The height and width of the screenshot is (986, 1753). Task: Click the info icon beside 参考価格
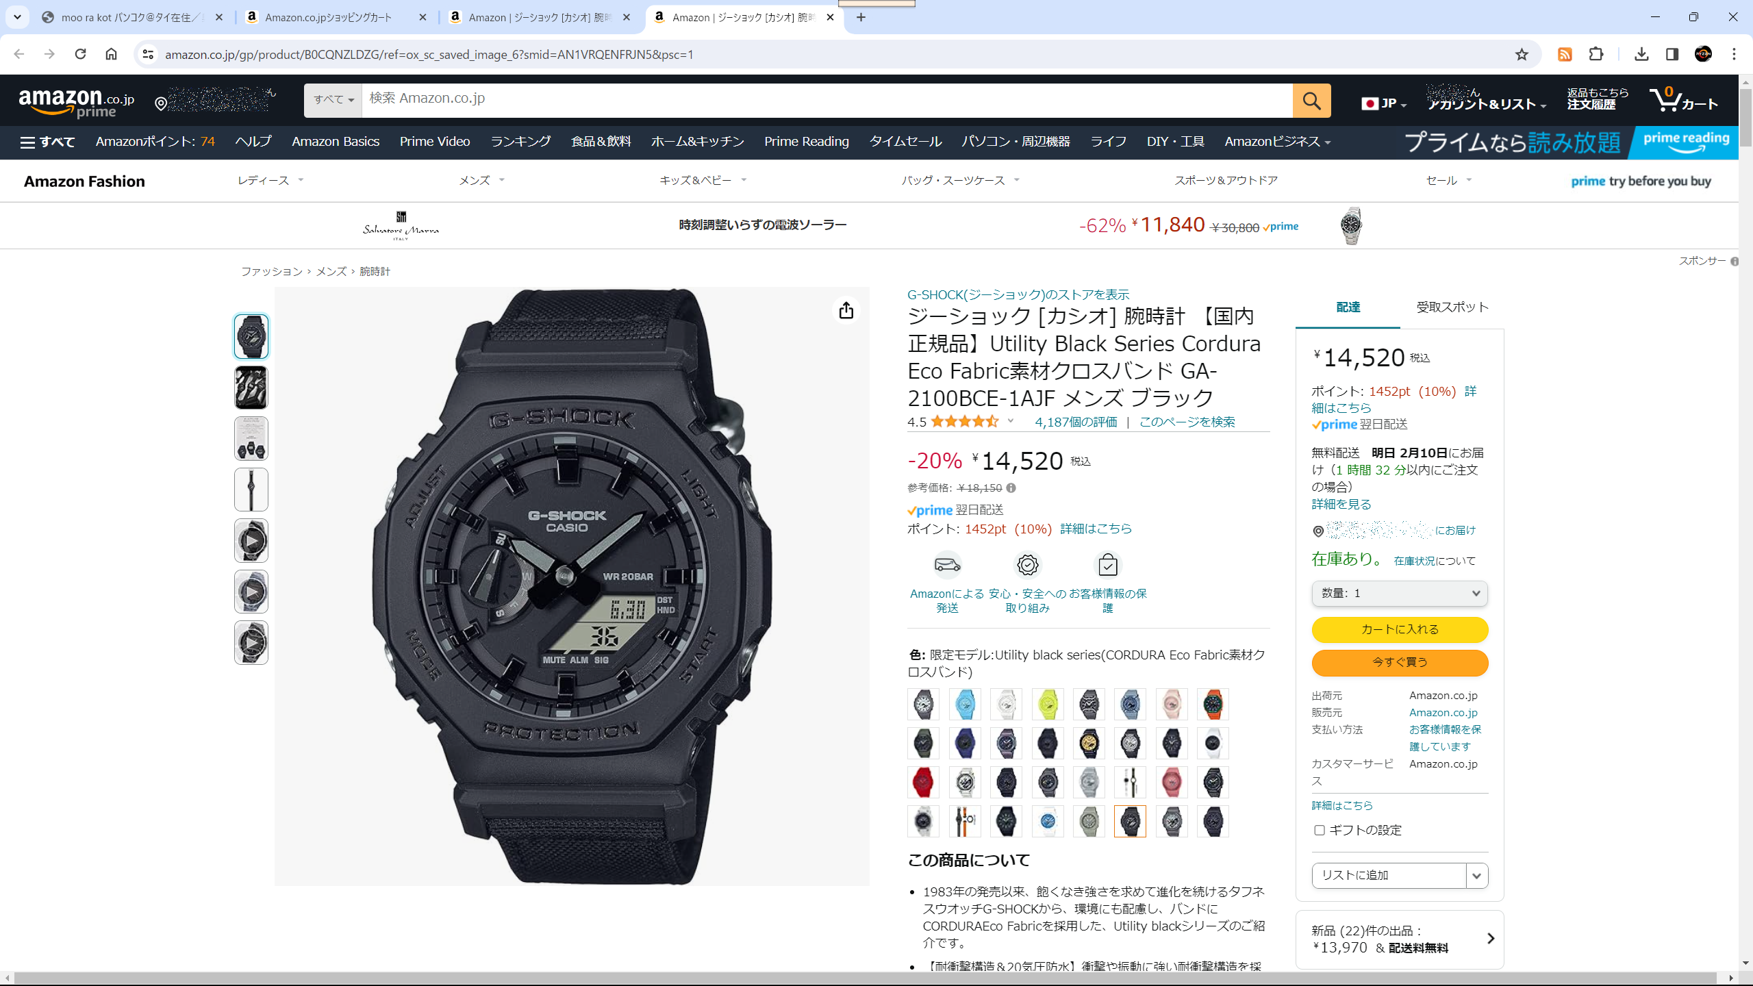[1011, 488]
